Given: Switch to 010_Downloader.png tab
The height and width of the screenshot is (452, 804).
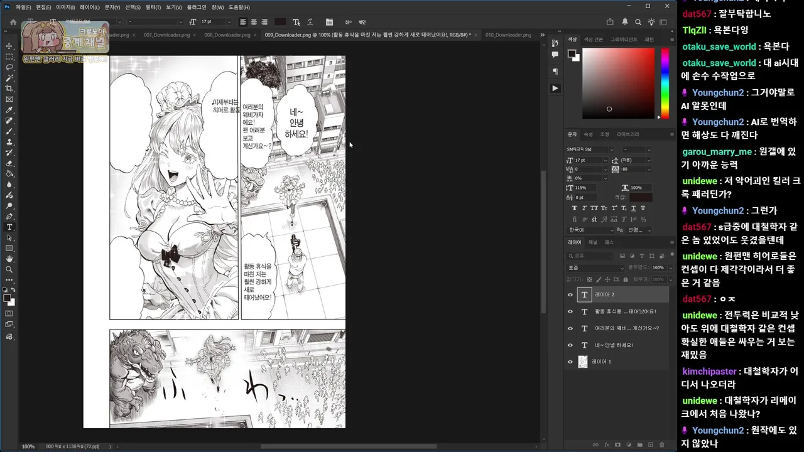Looking at the screenshot, I should pos(508,35).
